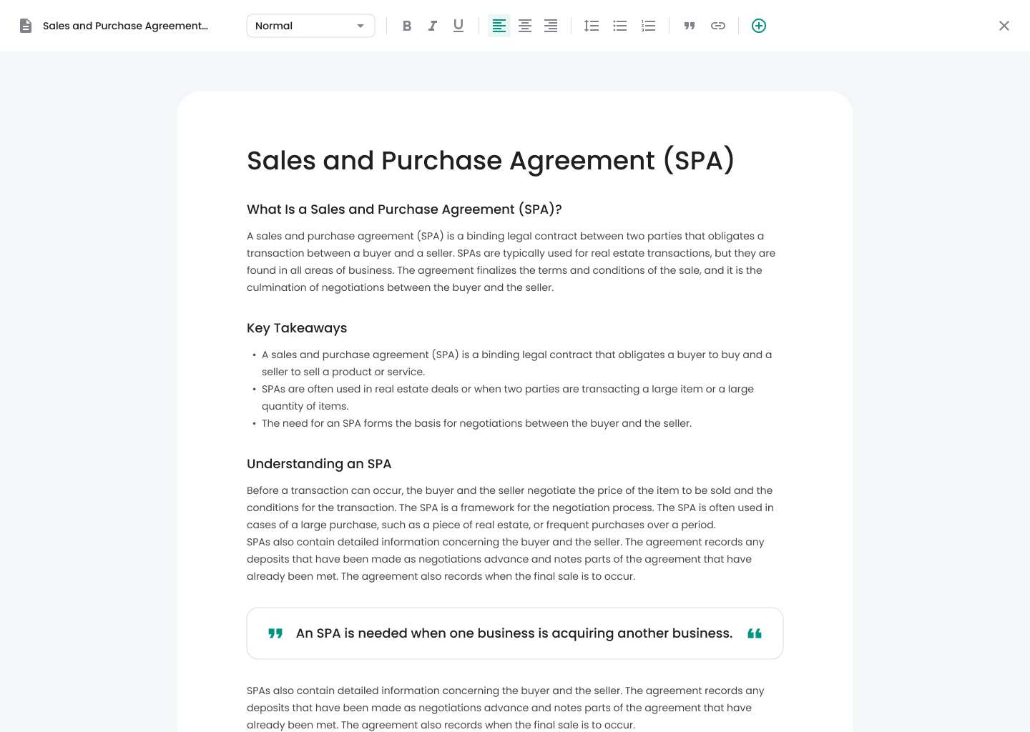Expand the style selector chevron
Screen dimensions: 1030x732
(360, 25)
